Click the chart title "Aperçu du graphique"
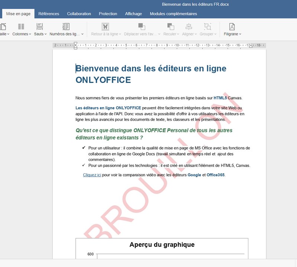297x267 pixels. 162,245
